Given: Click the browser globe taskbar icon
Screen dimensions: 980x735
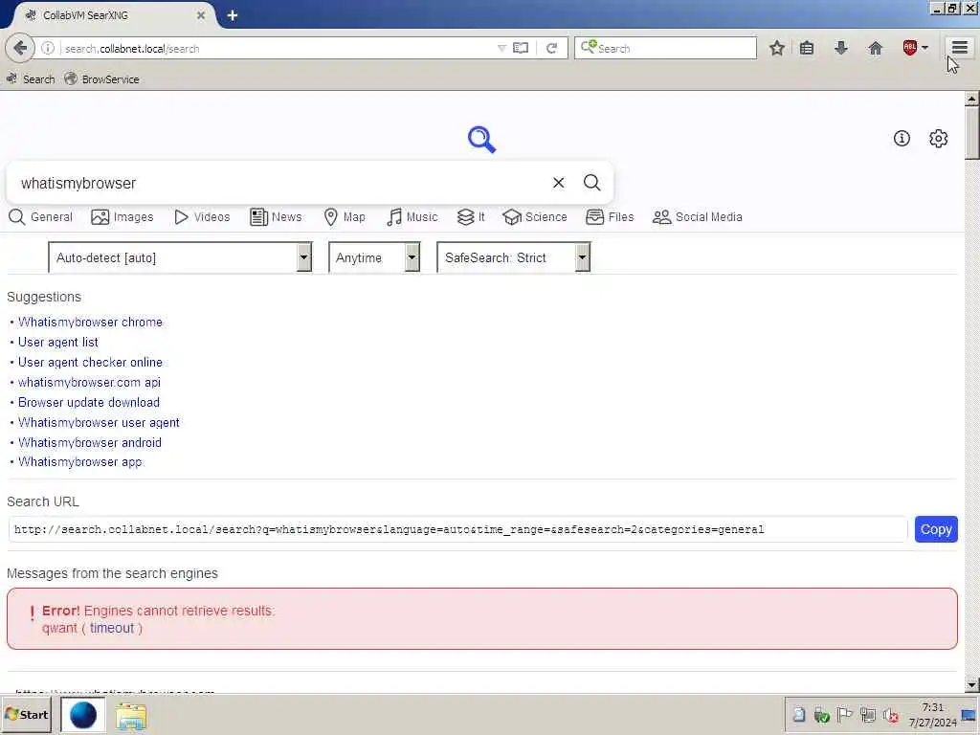Looking at the screenshot, I should tap(82, 714).
